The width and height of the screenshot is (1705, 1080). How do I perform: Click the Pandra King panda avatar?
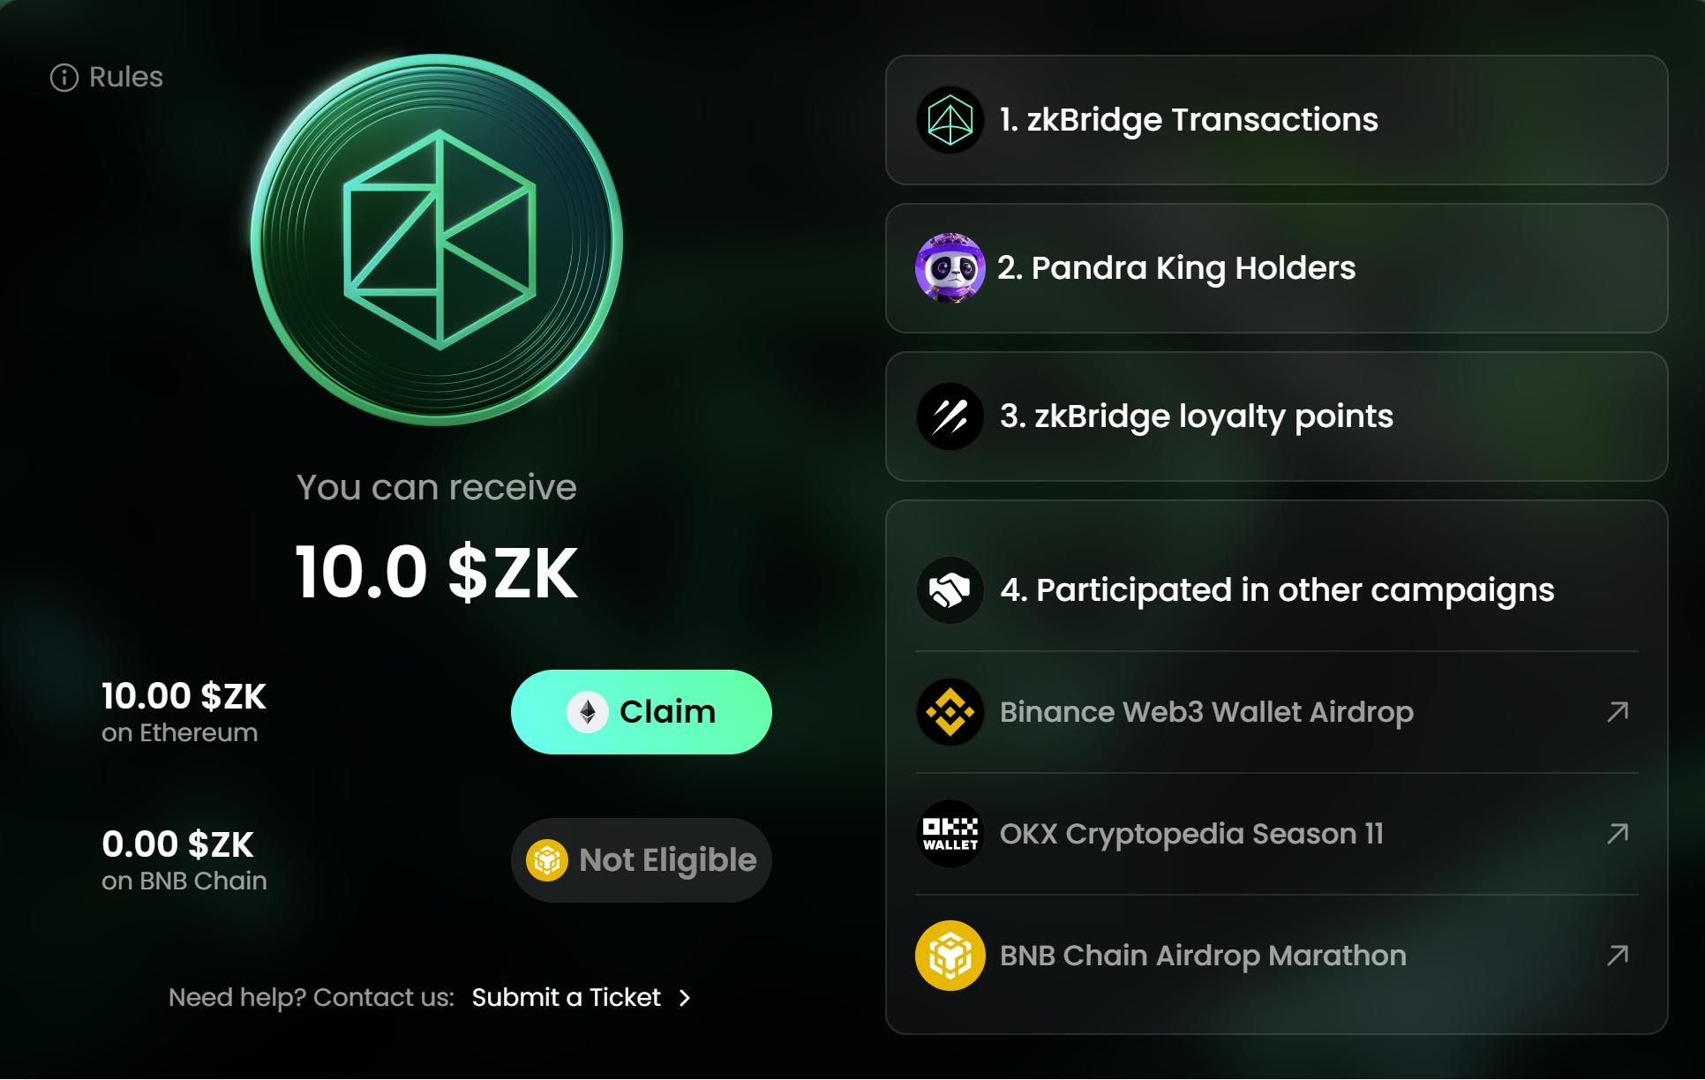pos(950,268)
